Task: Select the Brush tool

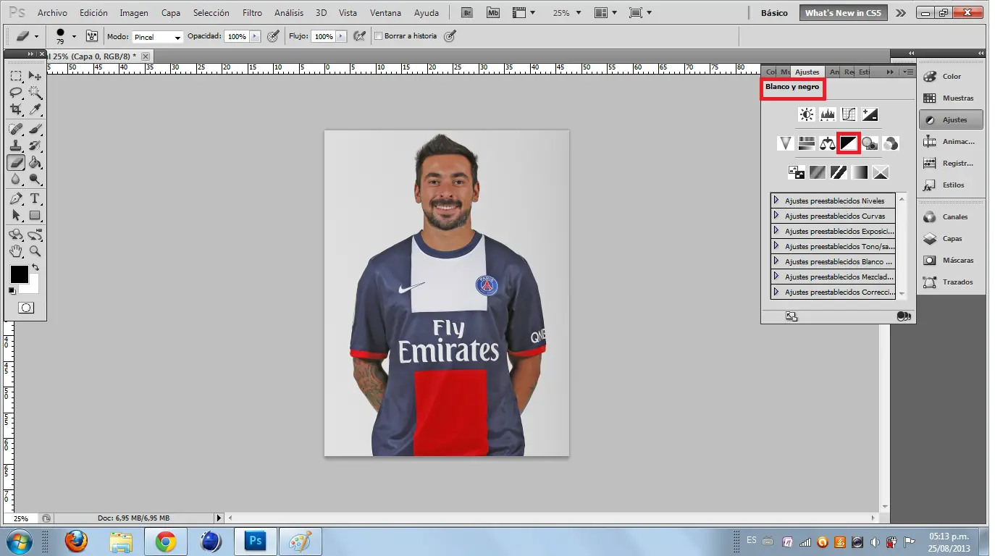Action: point(35,129)
